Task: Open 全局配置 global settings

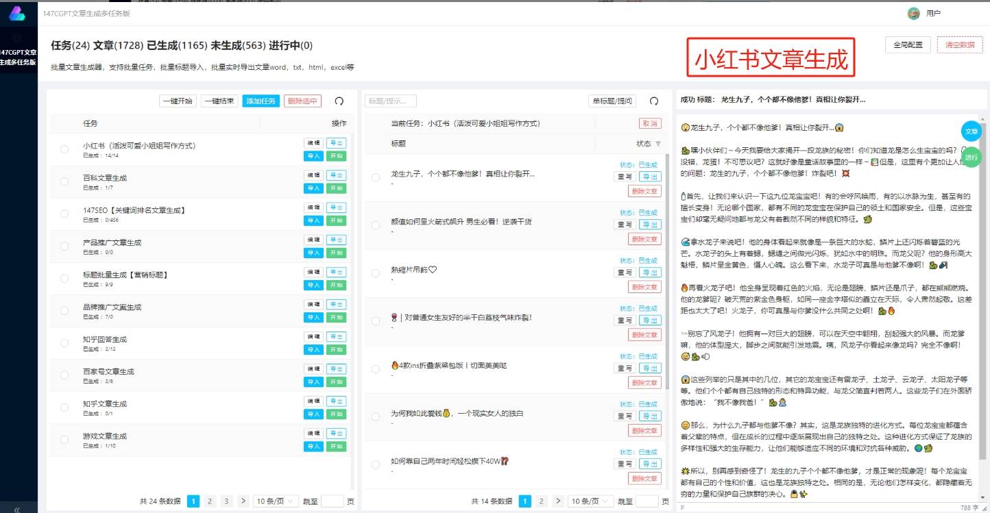Action: pyautogui.click(x=908, y=45)
